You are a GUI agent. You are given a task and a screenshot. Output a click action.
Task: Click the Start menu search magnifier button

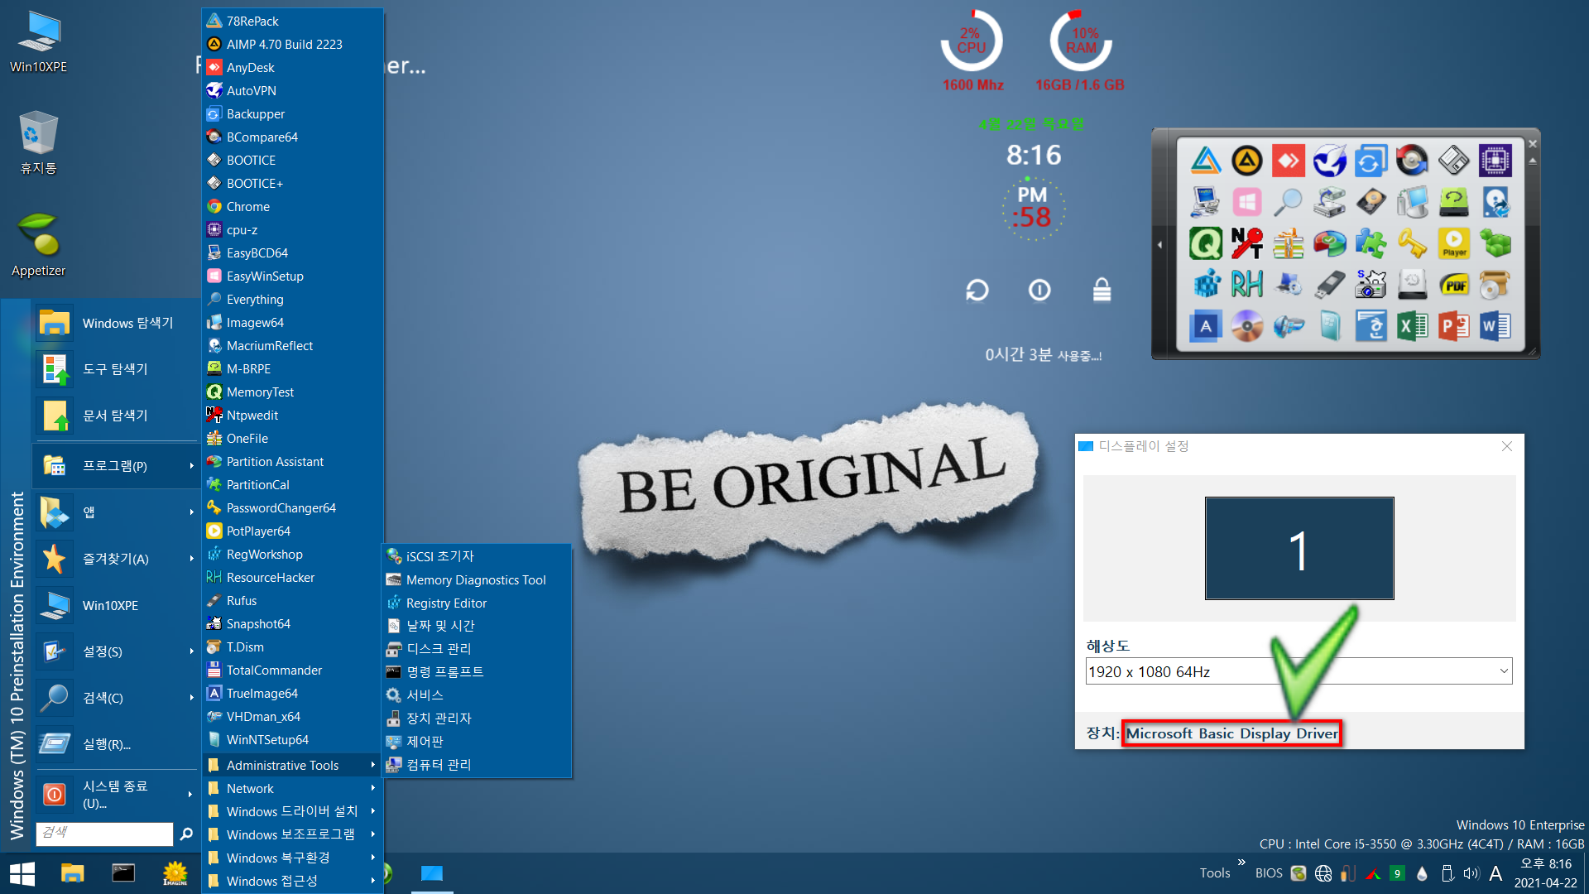[186, 834]
